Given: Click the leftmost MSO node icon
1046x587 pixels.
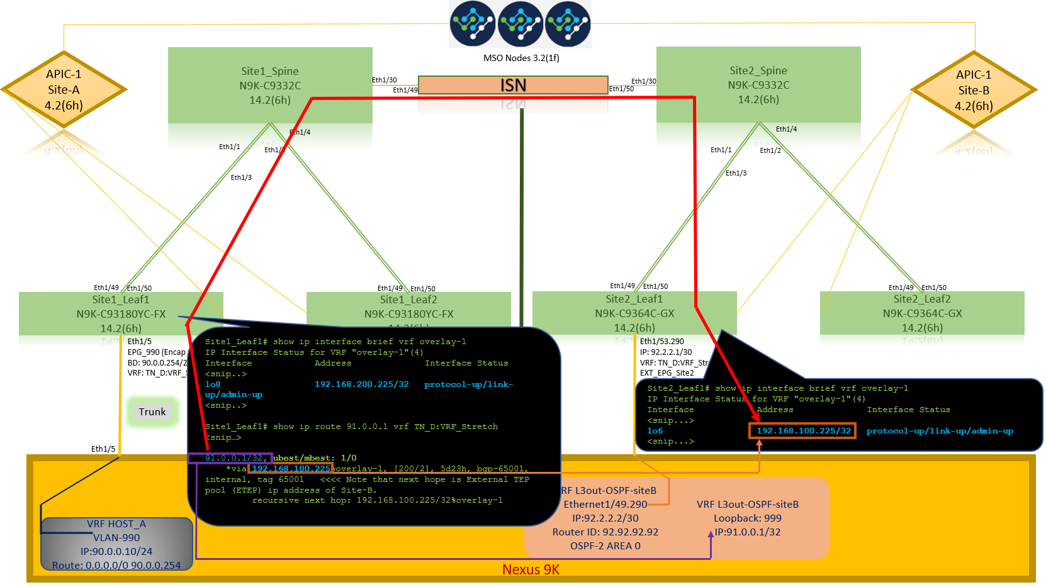Looking at the screenshot, I should 473,23.
